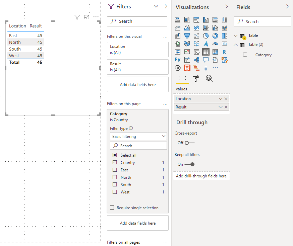293x246 pixels.
Task: Open Filters on all pages options
Action: (165, 243)
